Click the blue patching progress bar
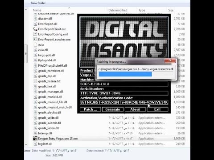The width and height of the screenshot is (214, 160). 125,74
